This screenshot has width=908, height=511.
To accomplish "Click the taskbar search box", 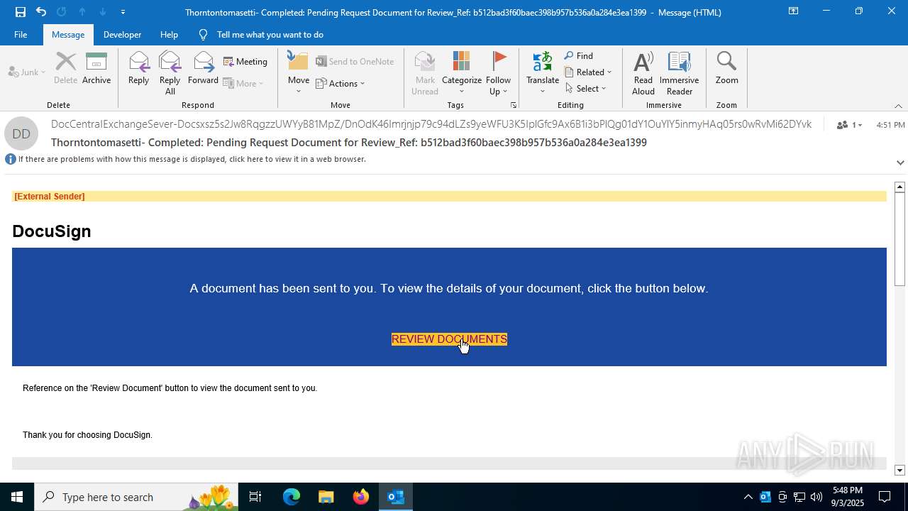I will [x=136, y=497].
